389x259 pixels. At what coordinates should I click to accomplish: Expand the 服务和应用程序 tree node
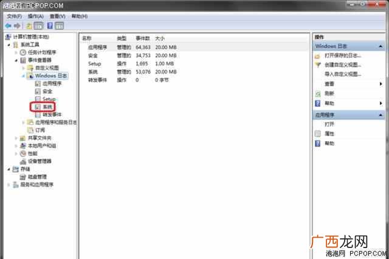tap(9, 185)
